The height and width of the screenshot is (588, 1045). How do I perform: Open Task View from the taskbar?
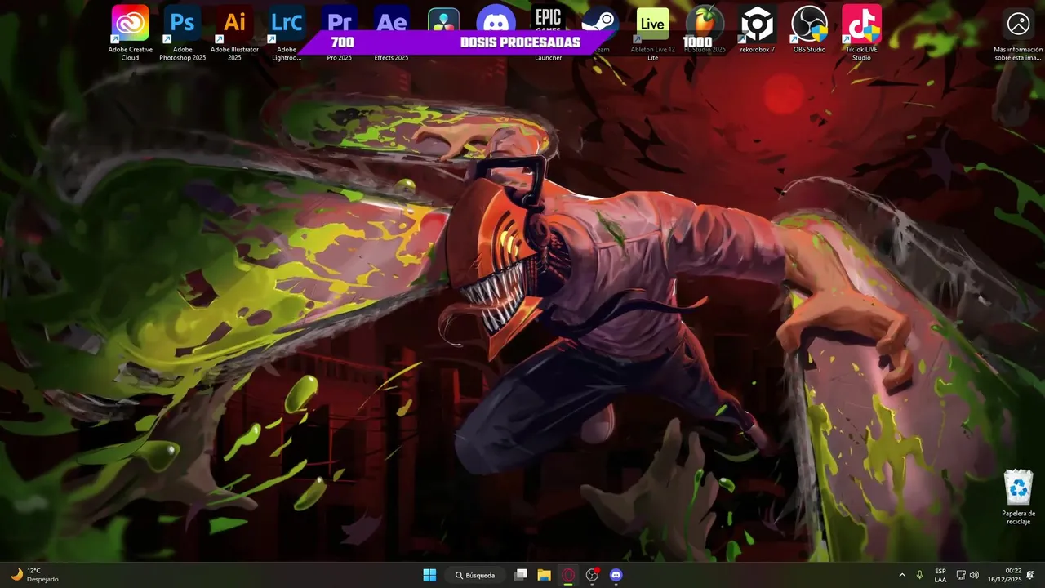click(520, 575)
